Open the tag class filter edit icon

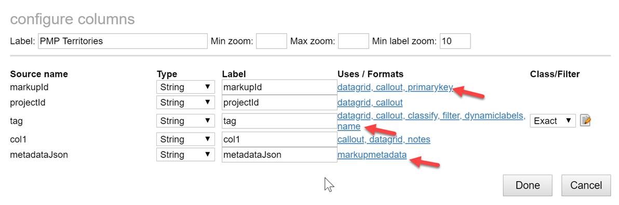pos(585,121)
